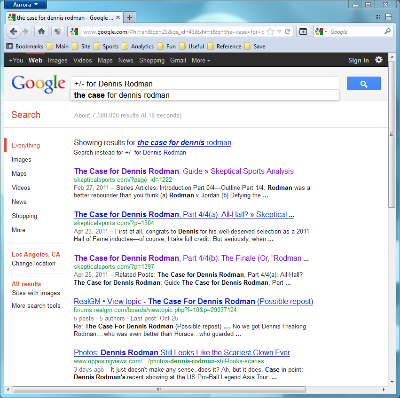Open the Fun bookmarks folder
Image resolution: width=400 pixels, height=398 pixels.
click(x=166, y=47)
